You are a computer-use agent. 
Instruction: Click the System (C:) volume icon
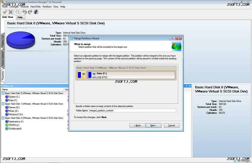coord(7,97)
